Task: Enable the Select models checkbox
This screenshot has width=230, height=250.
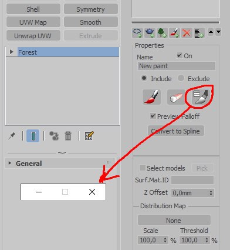Action: coord(142,168)
